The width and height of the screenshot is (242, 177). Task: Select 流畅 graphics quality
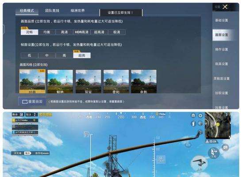30,32
